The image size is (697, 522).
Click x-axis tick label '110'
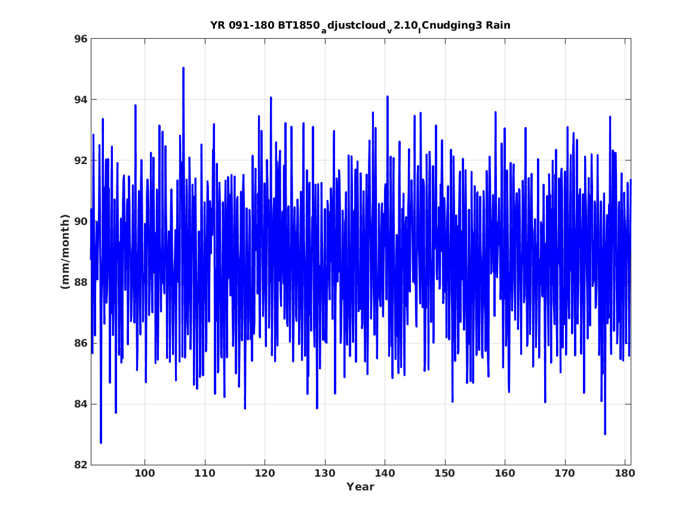pyautogui.click(x=204, y=473)
